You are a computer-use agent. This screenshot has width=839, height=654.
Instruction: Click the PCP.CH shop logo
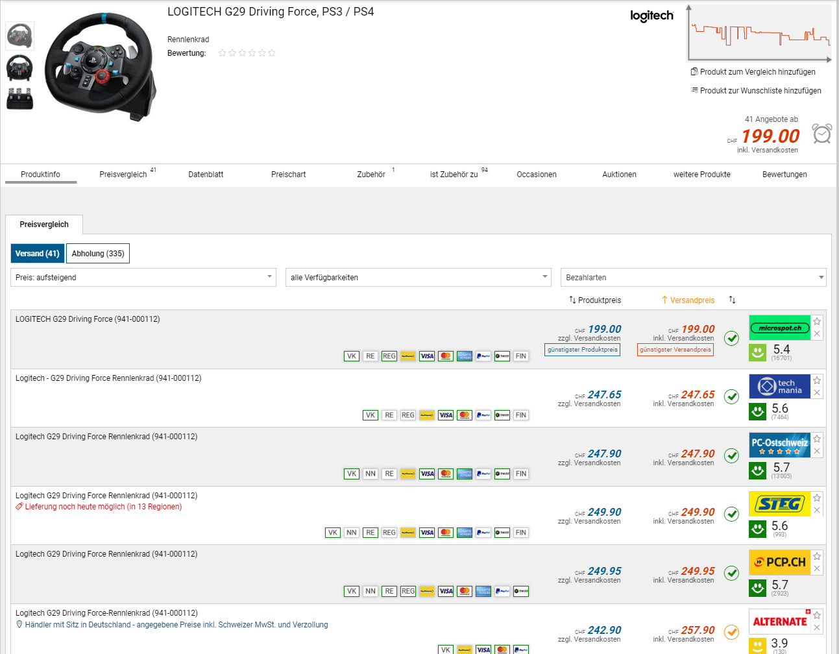point(779,563)
